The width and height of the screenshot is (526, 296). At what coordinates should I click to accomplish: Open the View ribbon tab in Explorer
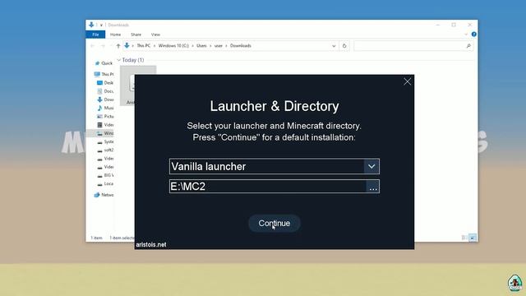(x=155, y=35)
